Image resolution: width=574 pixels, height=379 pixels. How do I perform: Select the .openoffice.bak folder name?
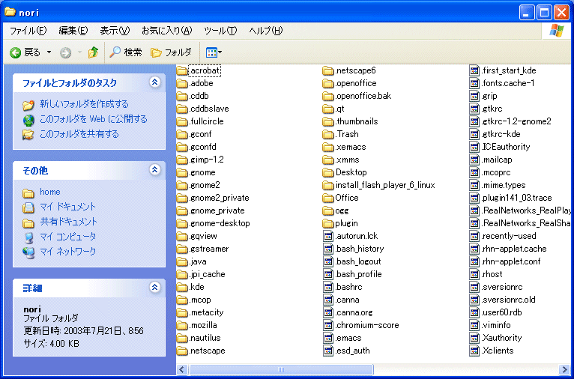point(363,96)
